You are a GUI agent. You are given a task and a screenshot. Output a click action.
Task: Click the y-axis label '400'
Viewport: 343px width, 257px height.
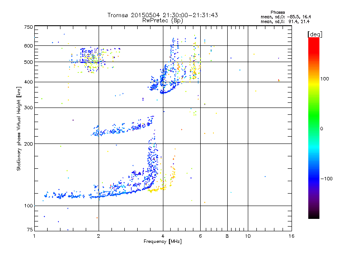(x=28, y=82)
